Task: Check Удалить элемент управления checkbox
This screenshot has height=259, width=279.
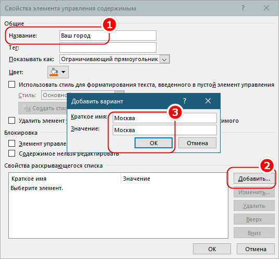Action: 12,121
